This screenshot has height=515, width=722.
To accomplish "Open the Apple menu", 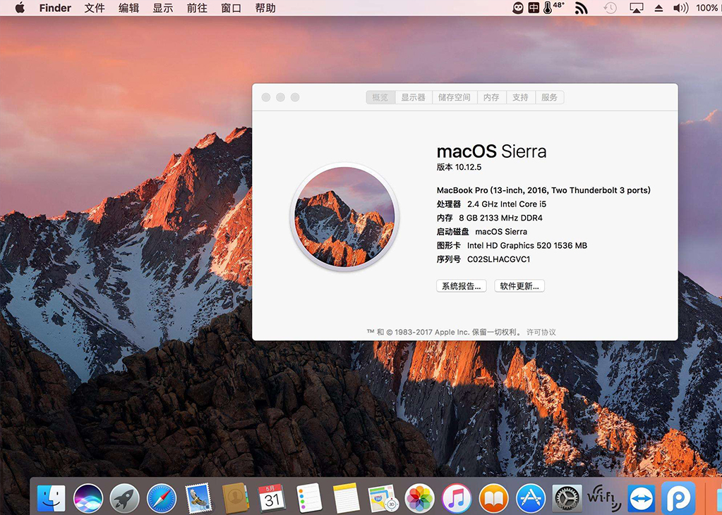I will point(20,8).
